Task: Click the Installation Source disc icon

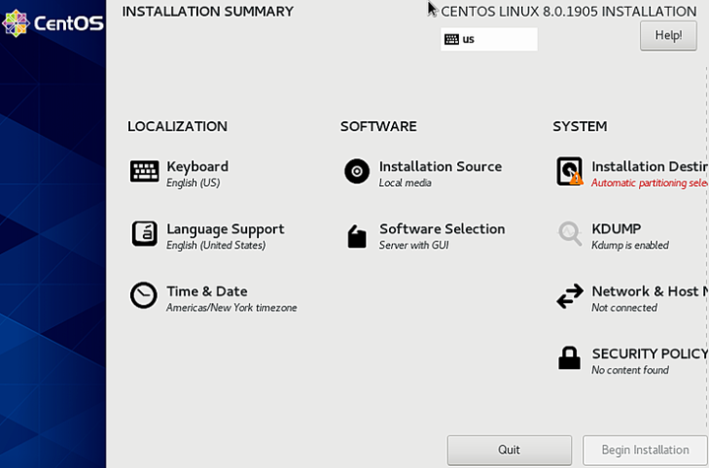Action: [x=357, y=172]
